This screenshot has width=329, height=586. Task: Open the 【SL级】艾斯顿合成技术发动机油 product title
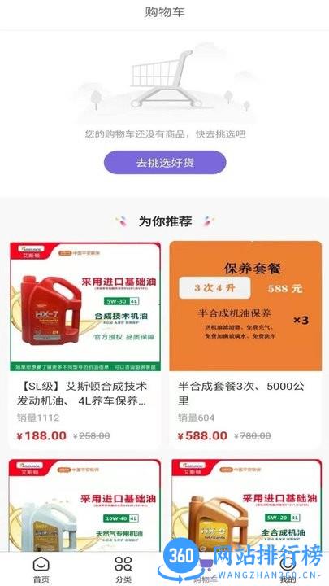point(82,394)
